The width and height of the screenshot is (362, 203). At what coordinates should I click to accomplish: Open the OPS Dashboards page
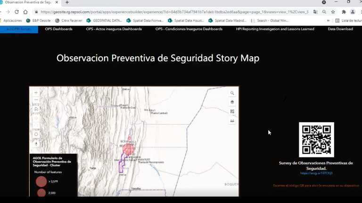tap(58, 29)
